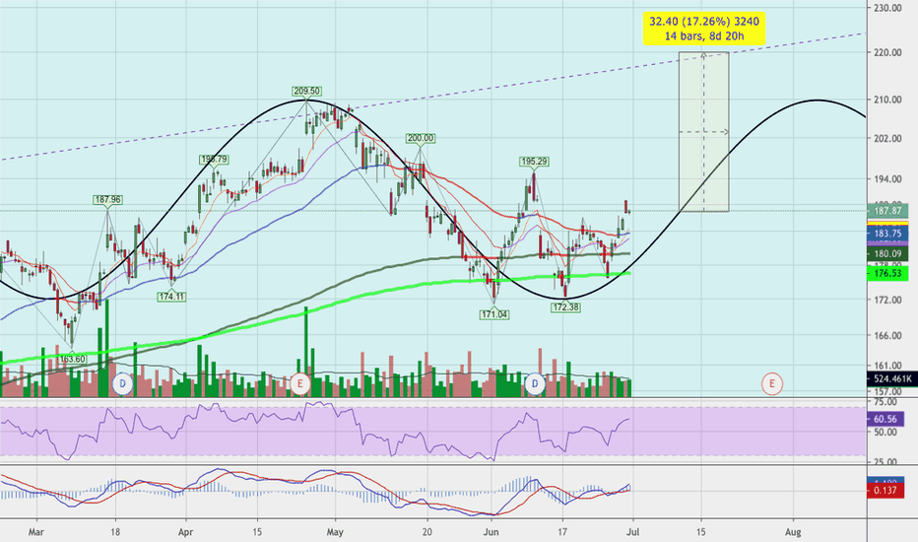Click the 194.00 price axis label
The height and width of the screenshot is (542, 918).
pyautogui.click(x=888, y=178)
